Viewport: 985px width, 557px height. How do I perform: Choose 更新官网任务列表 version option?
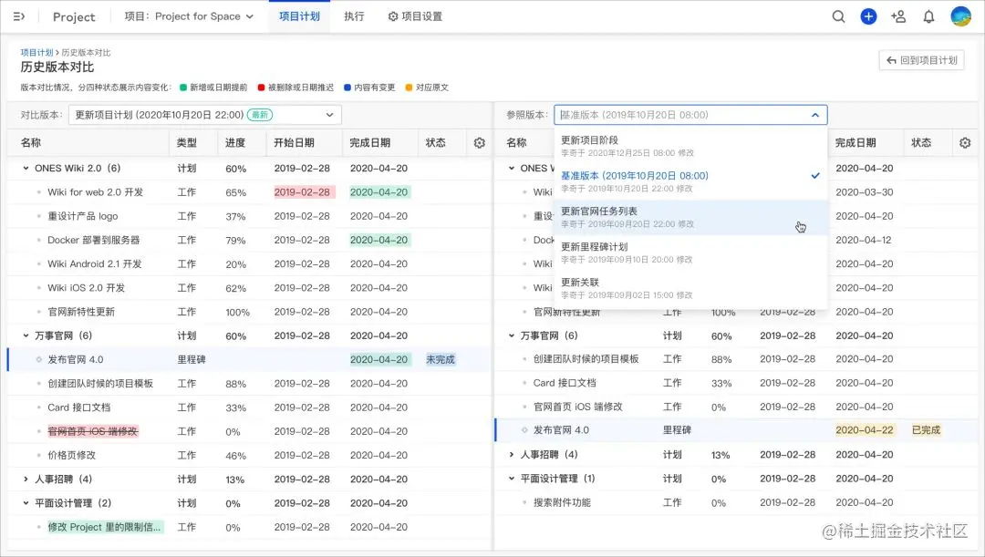pyautogui.click(x=690, y=217)
